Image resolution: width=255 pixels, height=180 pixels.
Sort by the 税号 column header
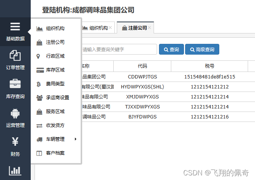pos(209,66)
